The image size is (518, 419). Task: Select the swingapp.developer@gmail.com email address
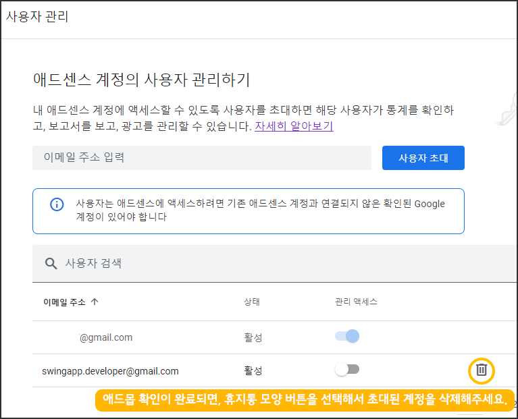tap(110, 370)
